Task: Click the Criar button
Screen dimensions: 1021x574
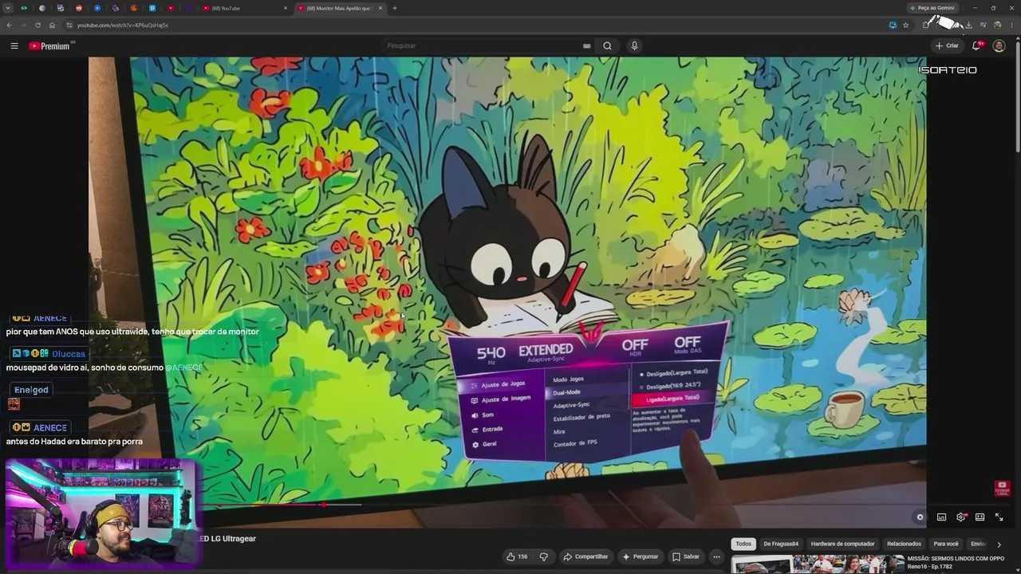Action: (x=947, y=45)
